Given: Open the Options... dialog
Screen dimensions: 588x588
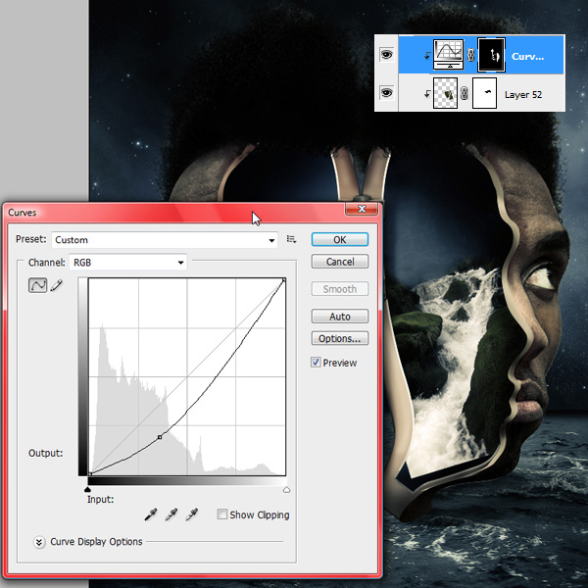Looking at the screenshot, I should click(340, 338).
